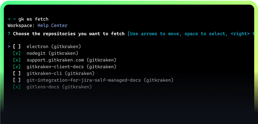Toggle the electron repository checkbox
This screenshot has width=258, height=124.
click(x=17, y=47)
